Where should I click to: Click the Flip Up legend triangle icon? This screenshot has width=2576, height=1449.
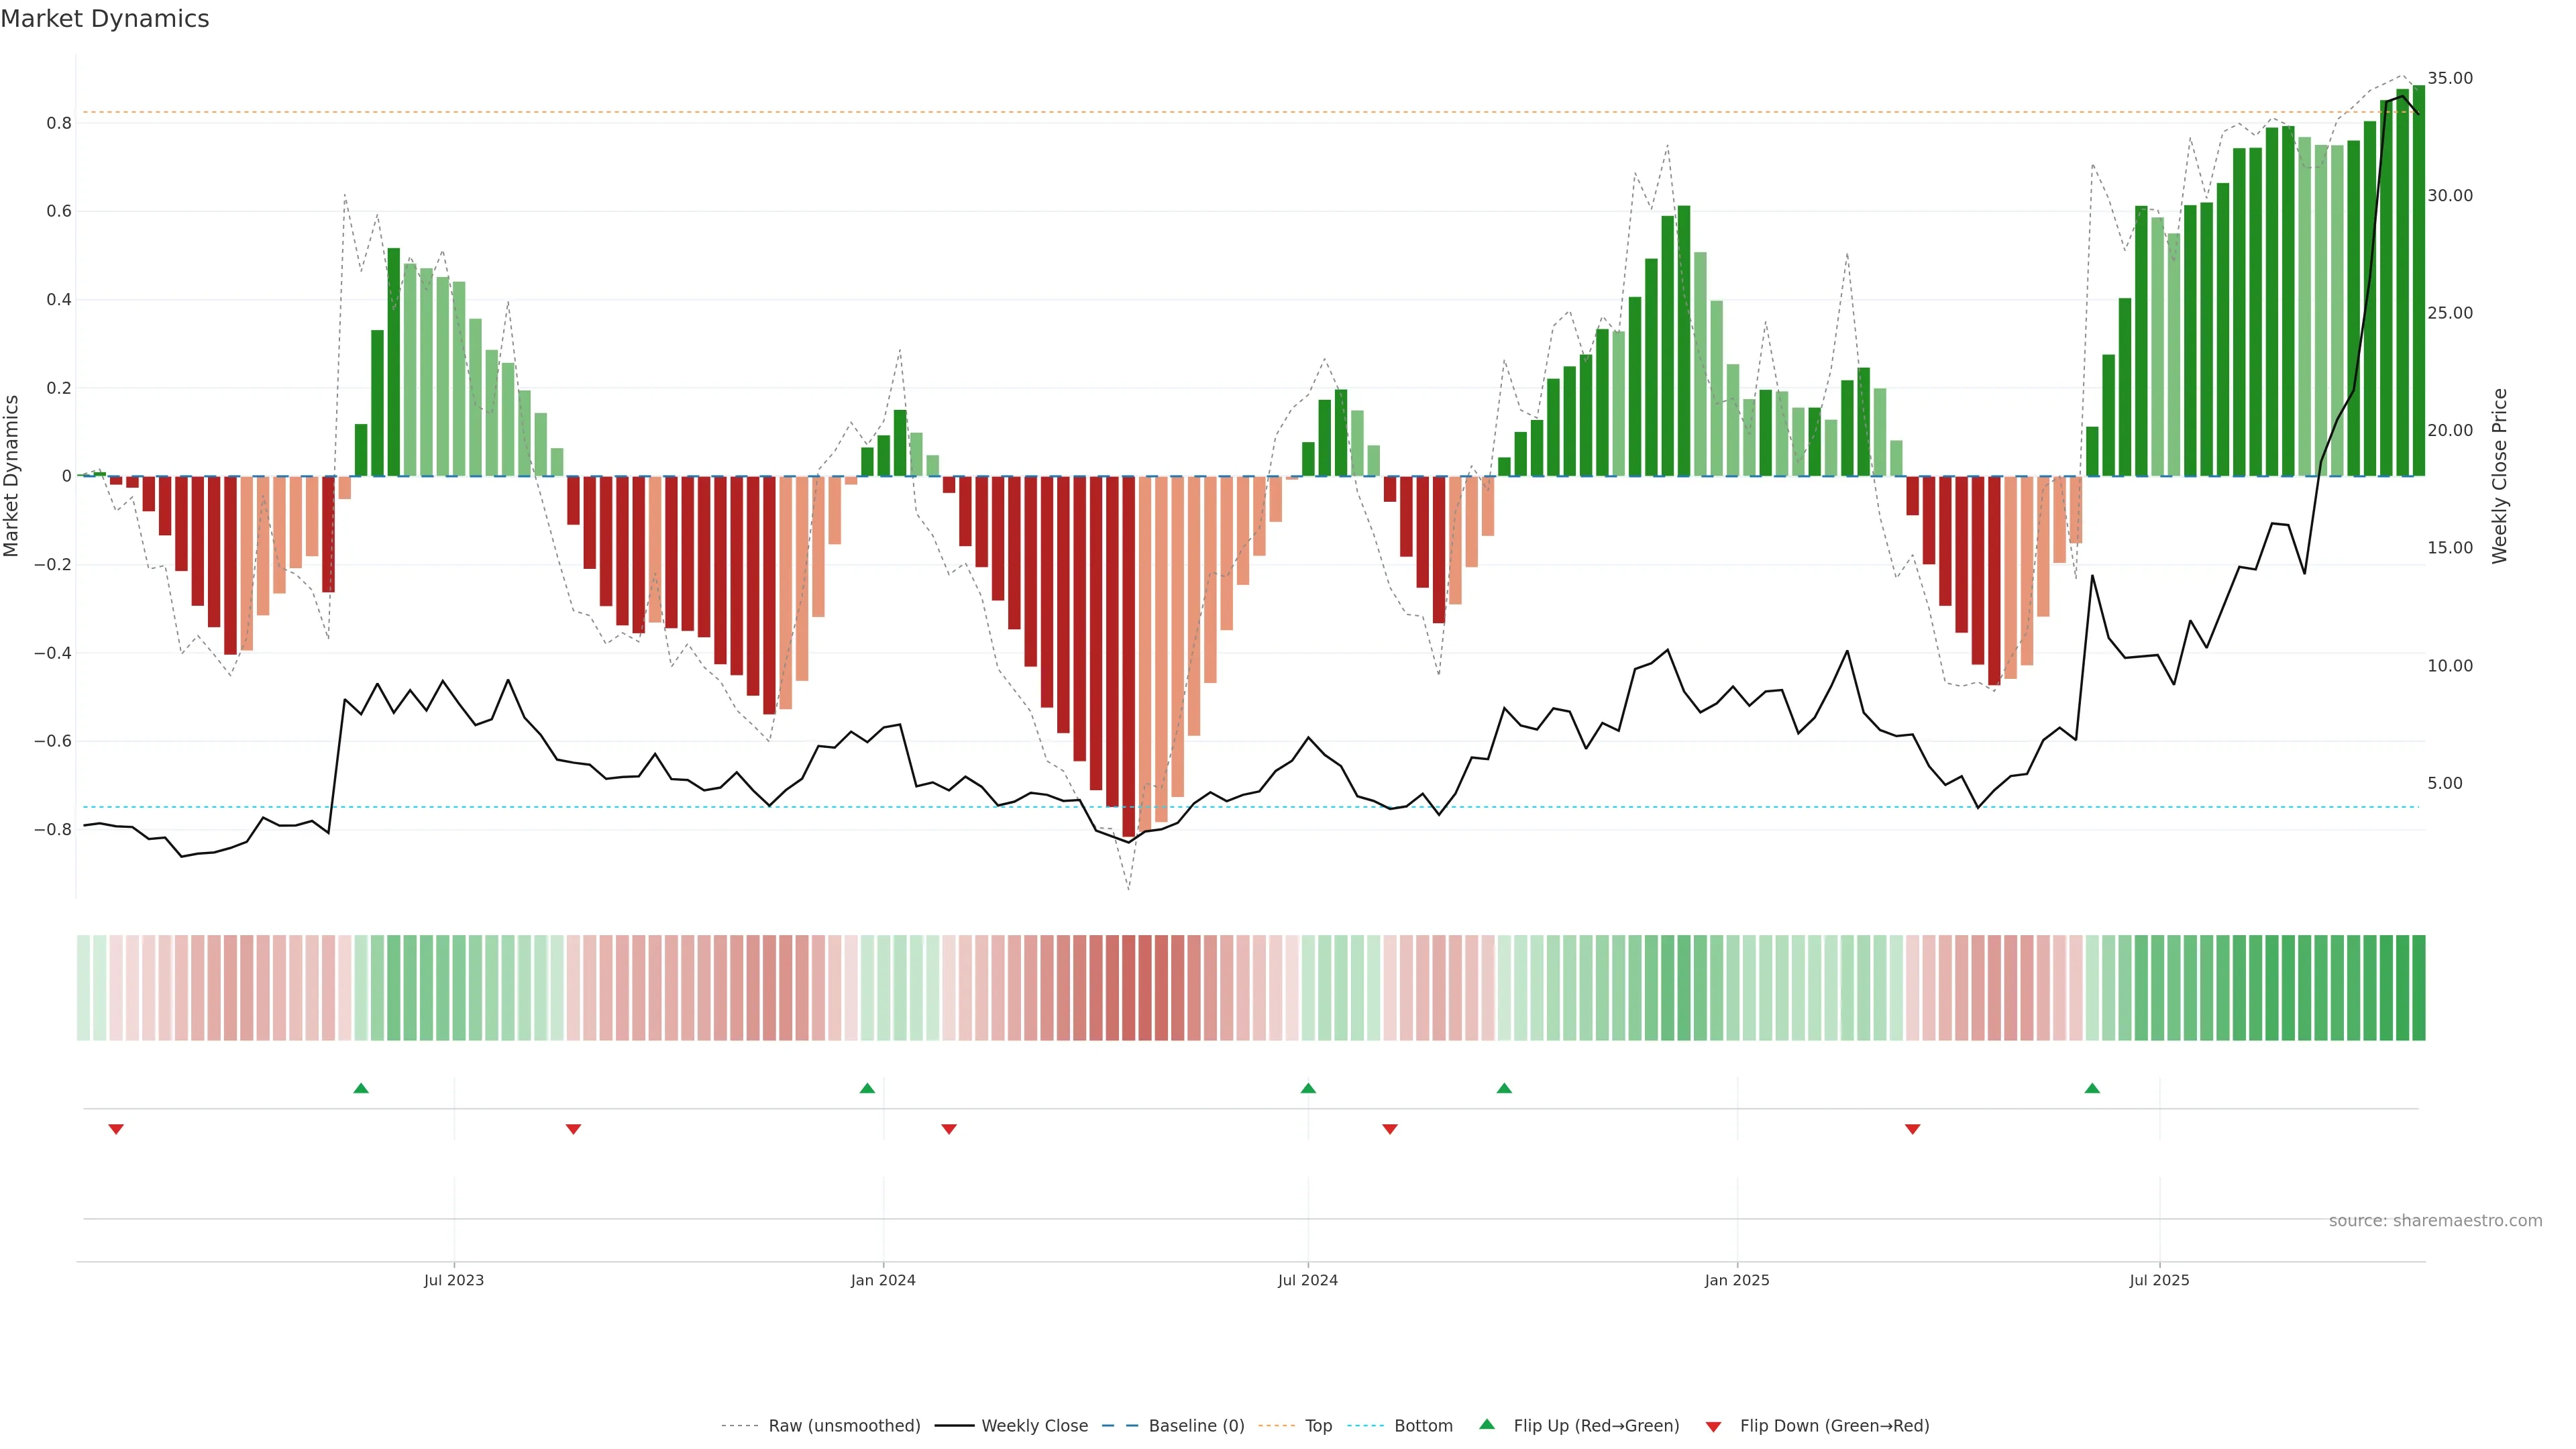pos(1487,1424)
